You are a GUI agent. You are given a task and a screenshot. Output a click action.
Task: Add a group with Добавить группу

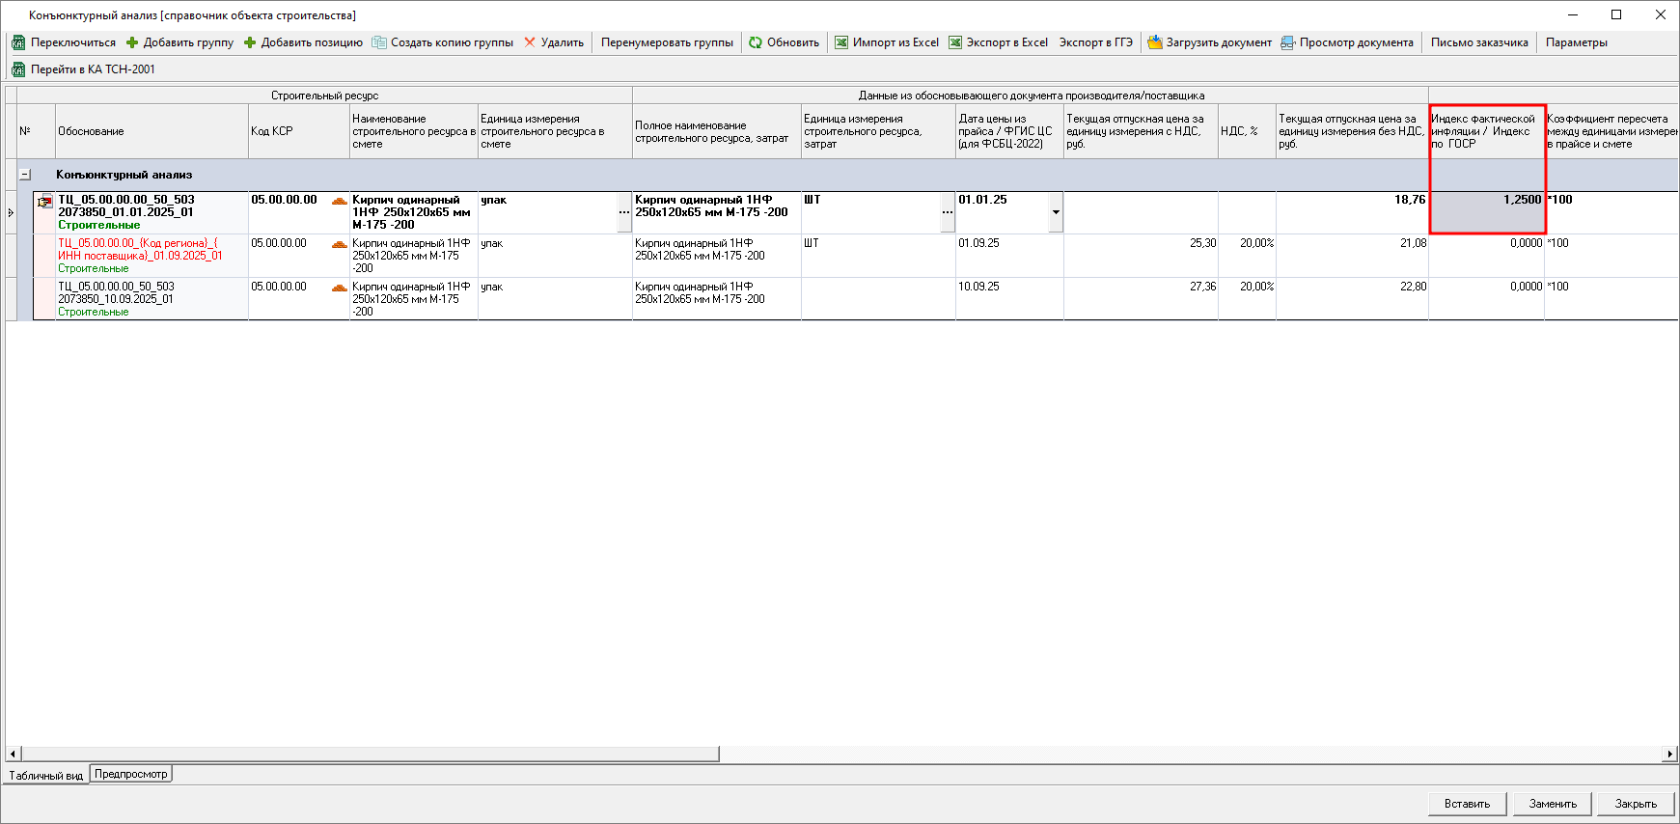pos(179,42)
